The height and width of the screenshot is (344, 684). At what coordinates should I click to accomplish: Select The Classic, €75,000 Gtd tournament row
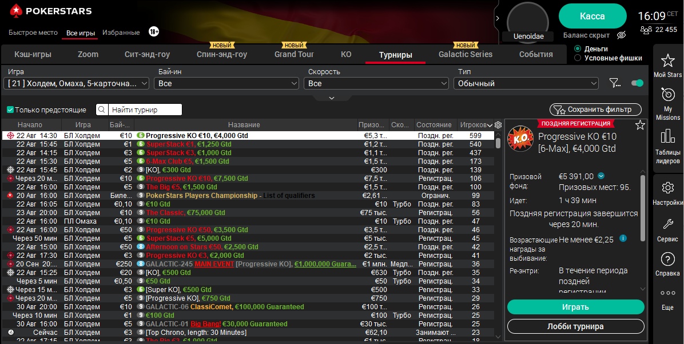(248, 213)
